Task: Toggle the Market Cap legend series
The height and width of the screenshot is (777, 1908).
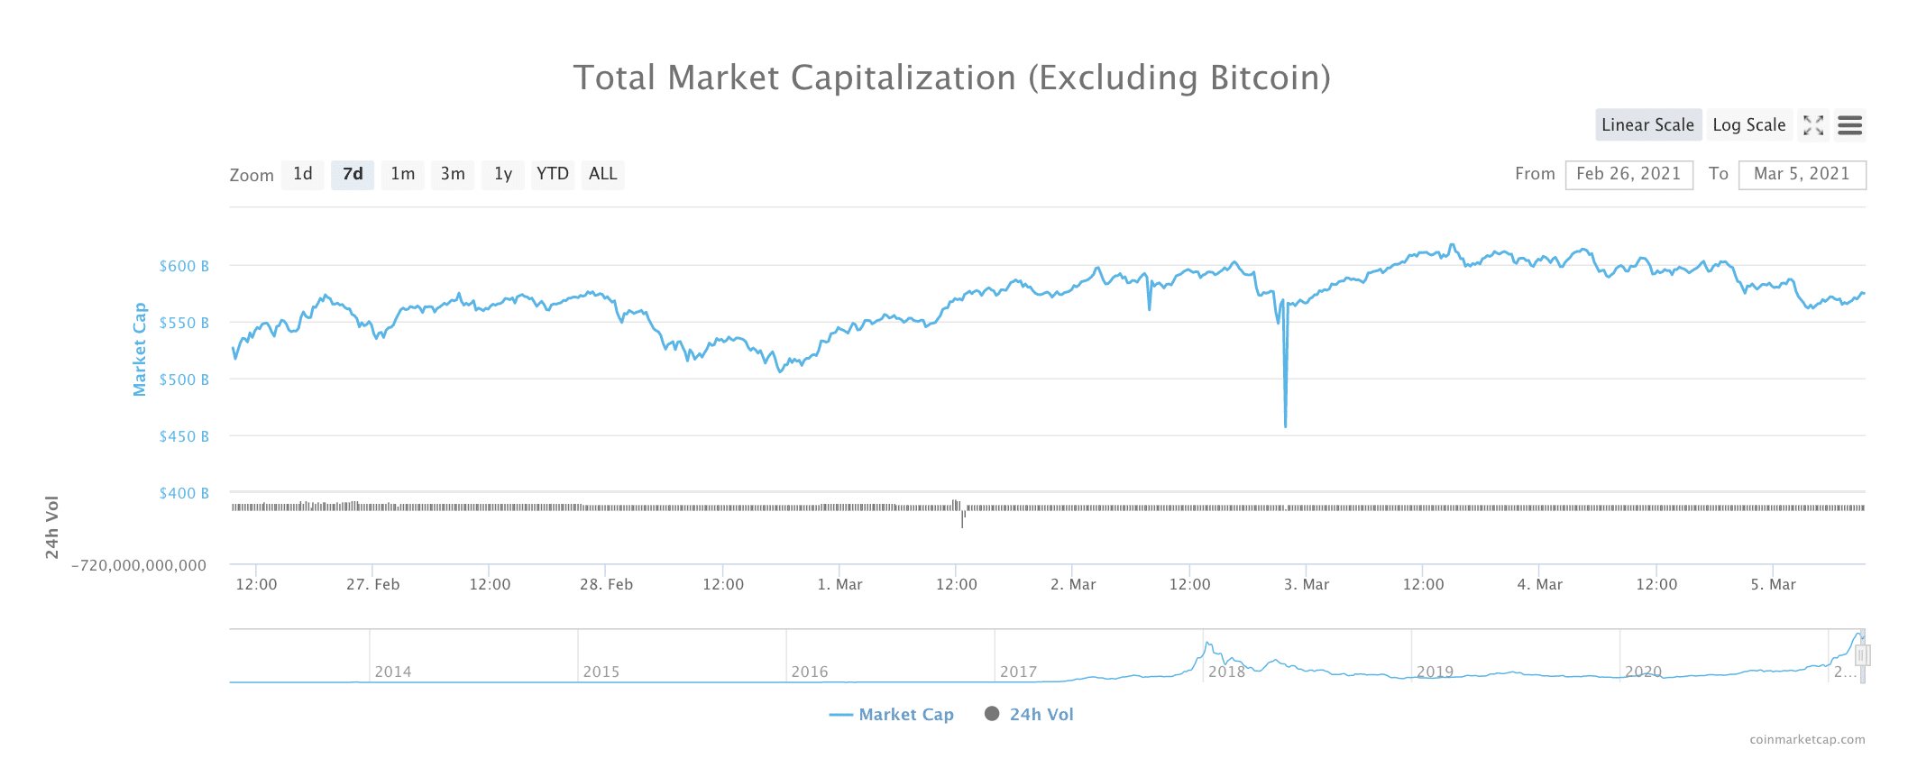Action: [891, 715]
